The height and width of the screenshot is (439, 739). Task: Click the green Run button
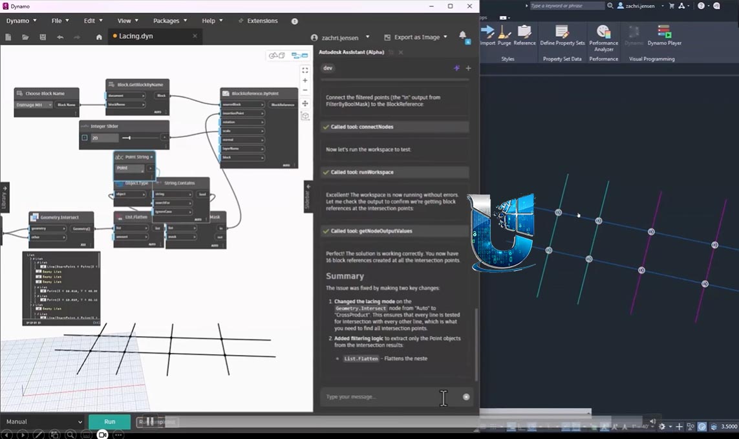[x=110, y=422]
